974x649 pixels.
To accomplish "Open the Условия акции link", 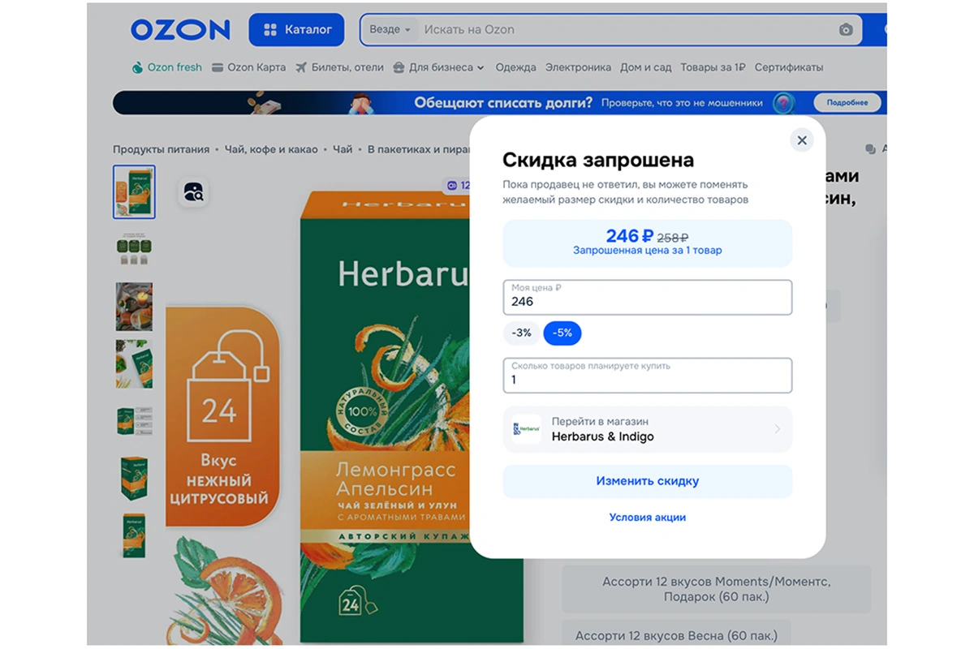I will (x=648, y=518).
